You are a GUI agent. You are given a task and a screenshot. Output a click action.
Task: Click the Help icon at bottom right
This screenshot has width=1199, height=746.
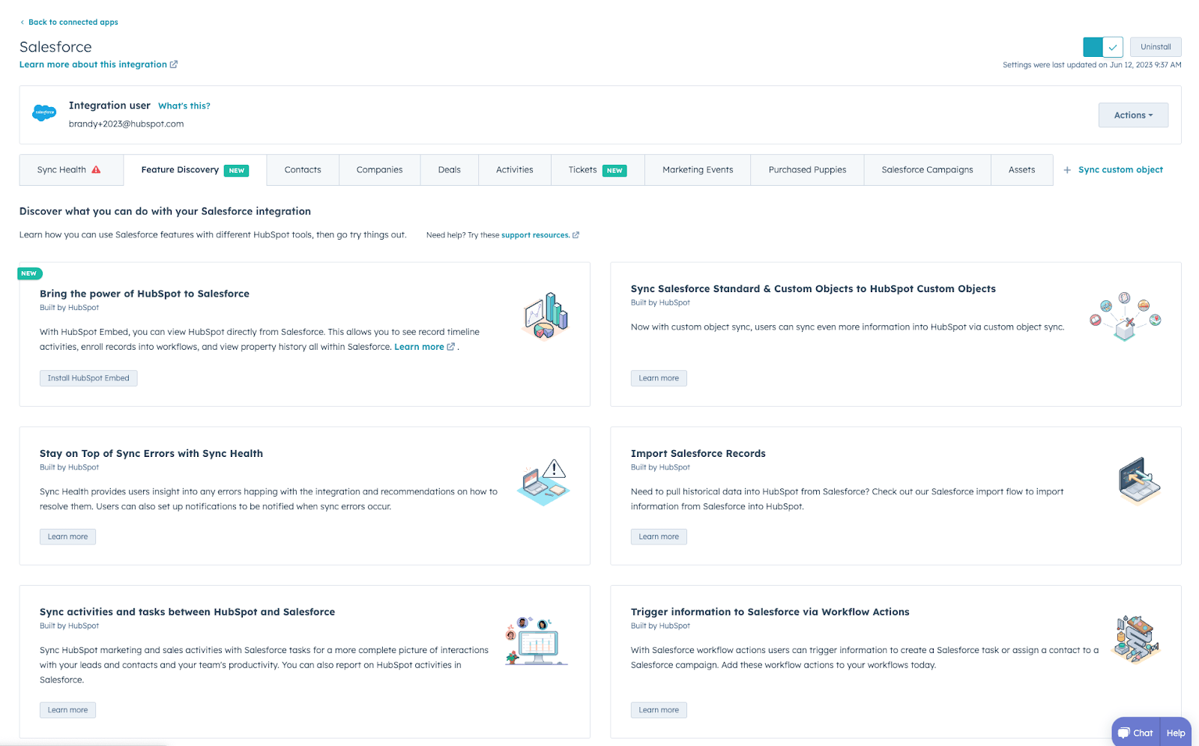click(1174, 733)
